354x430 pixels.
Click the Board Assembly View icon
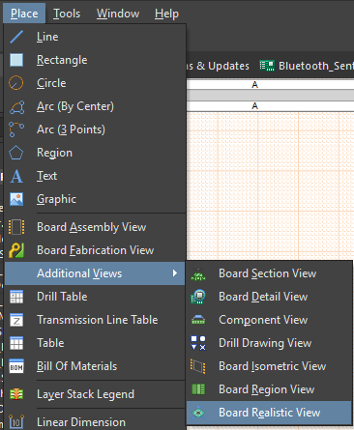16,227
